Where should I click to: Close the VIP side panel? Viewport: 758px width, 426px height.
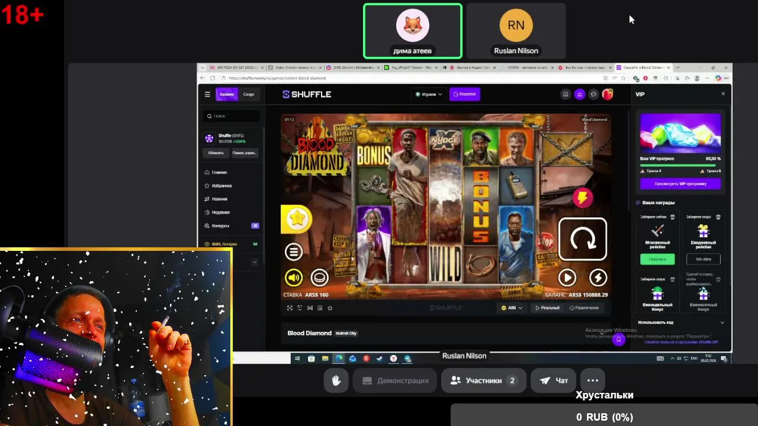coord(723,94)
